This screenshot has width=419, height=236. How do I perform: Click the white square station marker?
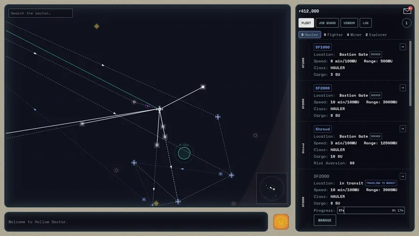(x=203, y=87)
